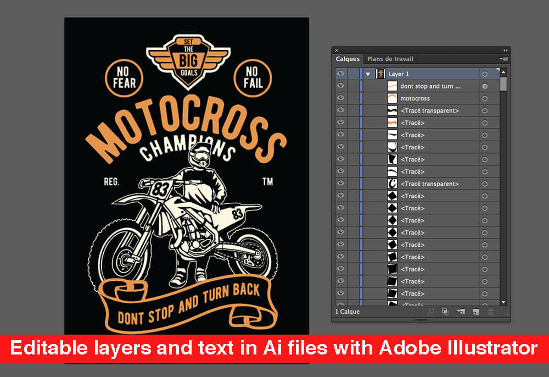Switch to the Plans de travail tab
This screenshot has height=377, width=549.
[391, 59]
